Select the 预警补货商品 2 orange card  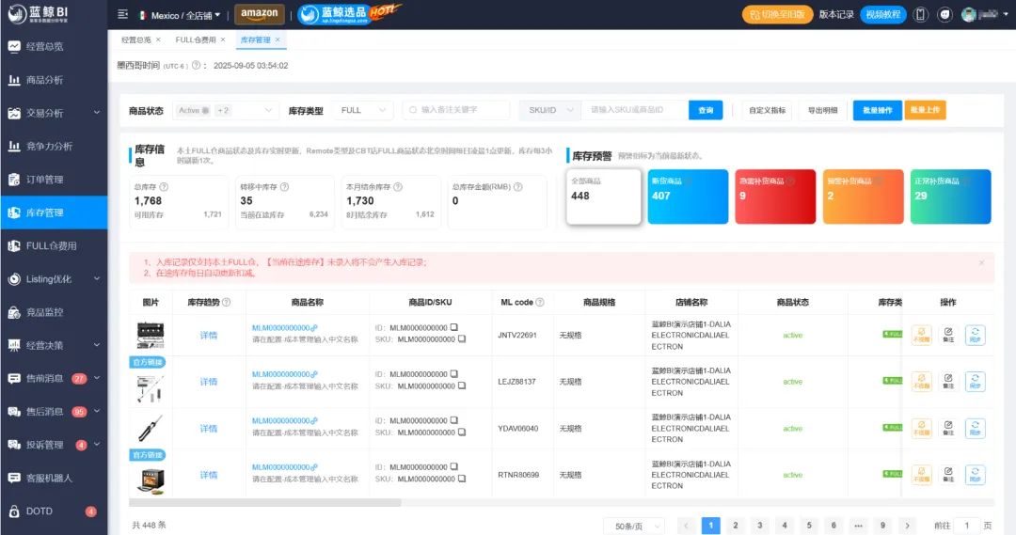(x=863, y=197)
